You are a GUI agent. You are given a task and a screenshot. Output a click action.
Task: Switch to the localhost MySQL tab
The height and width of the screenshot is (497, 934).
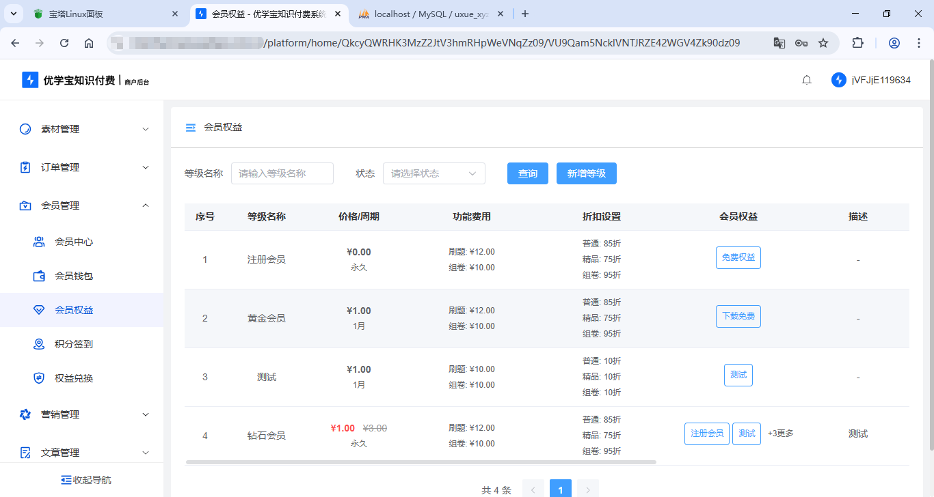click(x=431, y=14)
